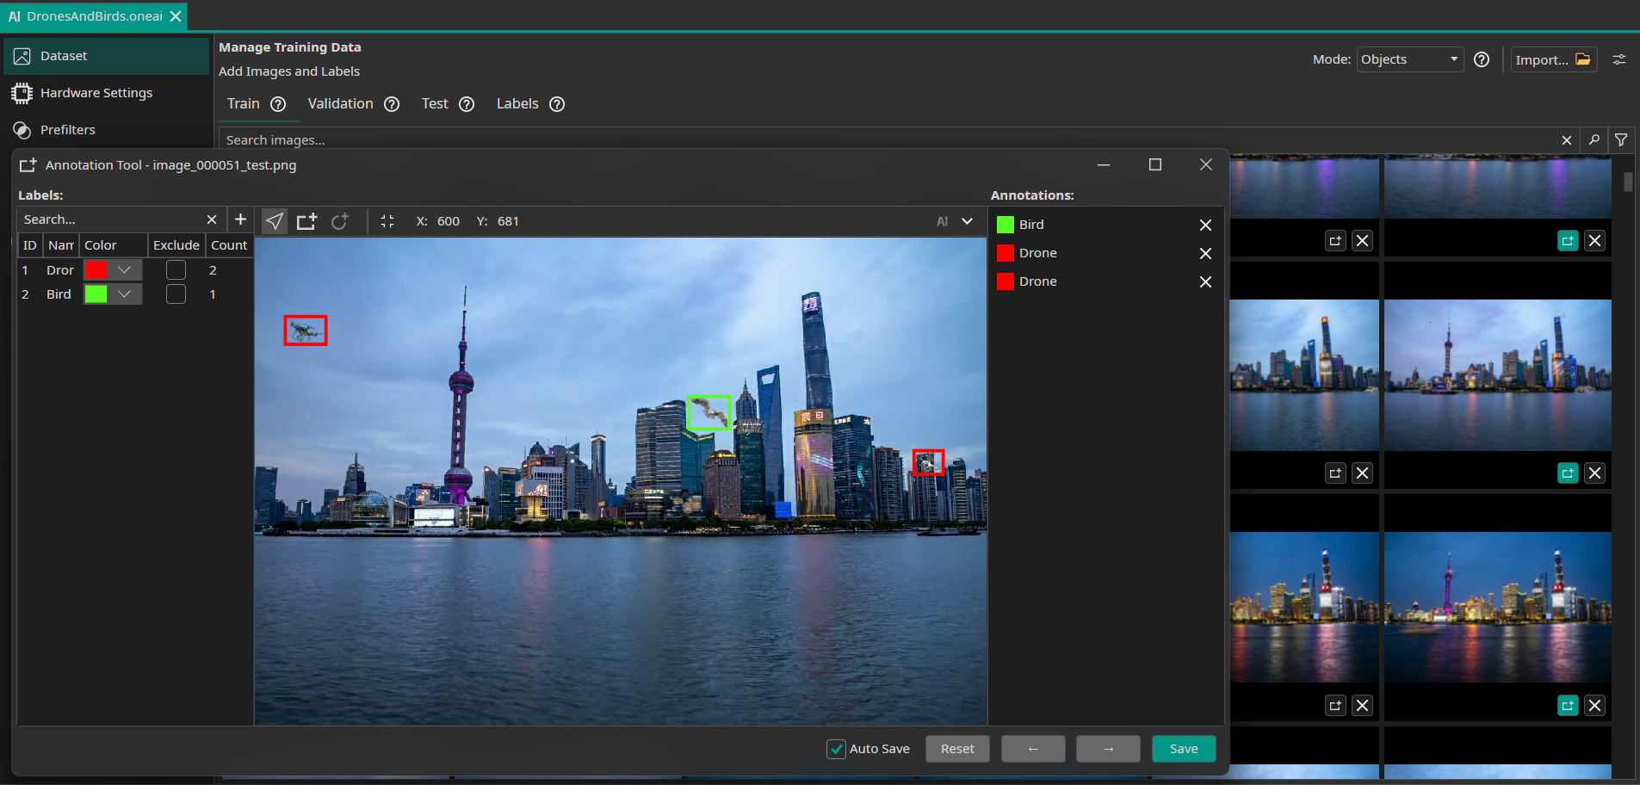
Task: Toggle the Auto Save checkbox
Action: coord(836,749)
